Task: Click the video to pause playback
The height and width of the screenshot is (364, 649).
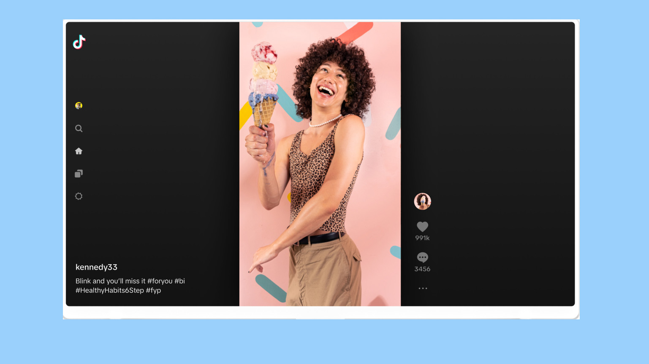Action: (320, 164)
